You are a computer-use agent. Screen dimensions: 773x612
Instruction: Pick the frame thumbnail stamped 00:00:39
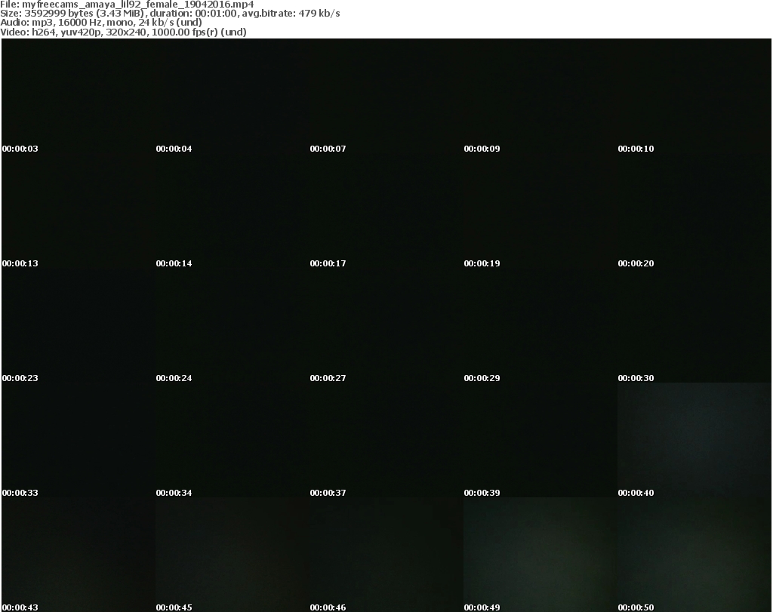tap(540, 440)
